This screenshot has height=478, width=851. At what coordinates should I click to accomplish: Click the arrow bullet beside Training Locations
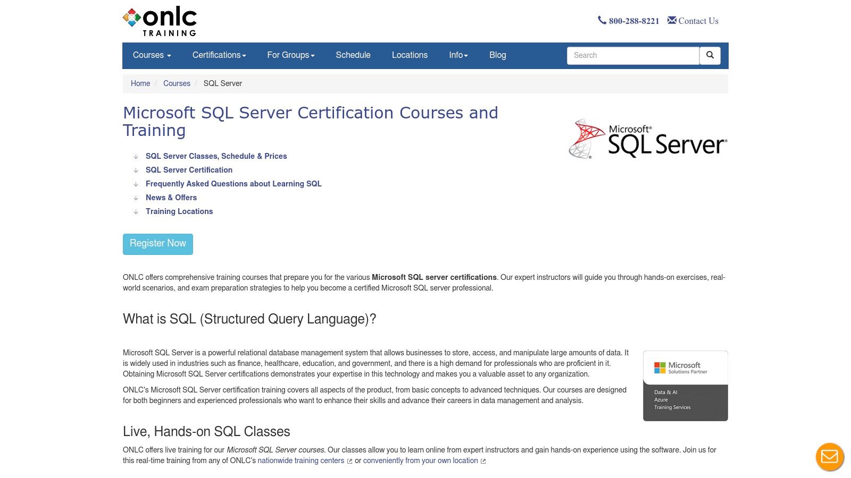click(x=136, y=212)
